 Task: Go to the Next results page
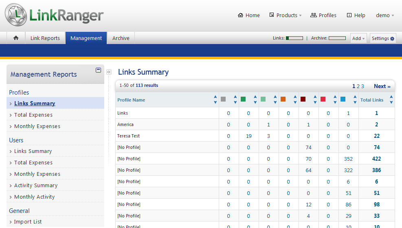pos(382,86)
